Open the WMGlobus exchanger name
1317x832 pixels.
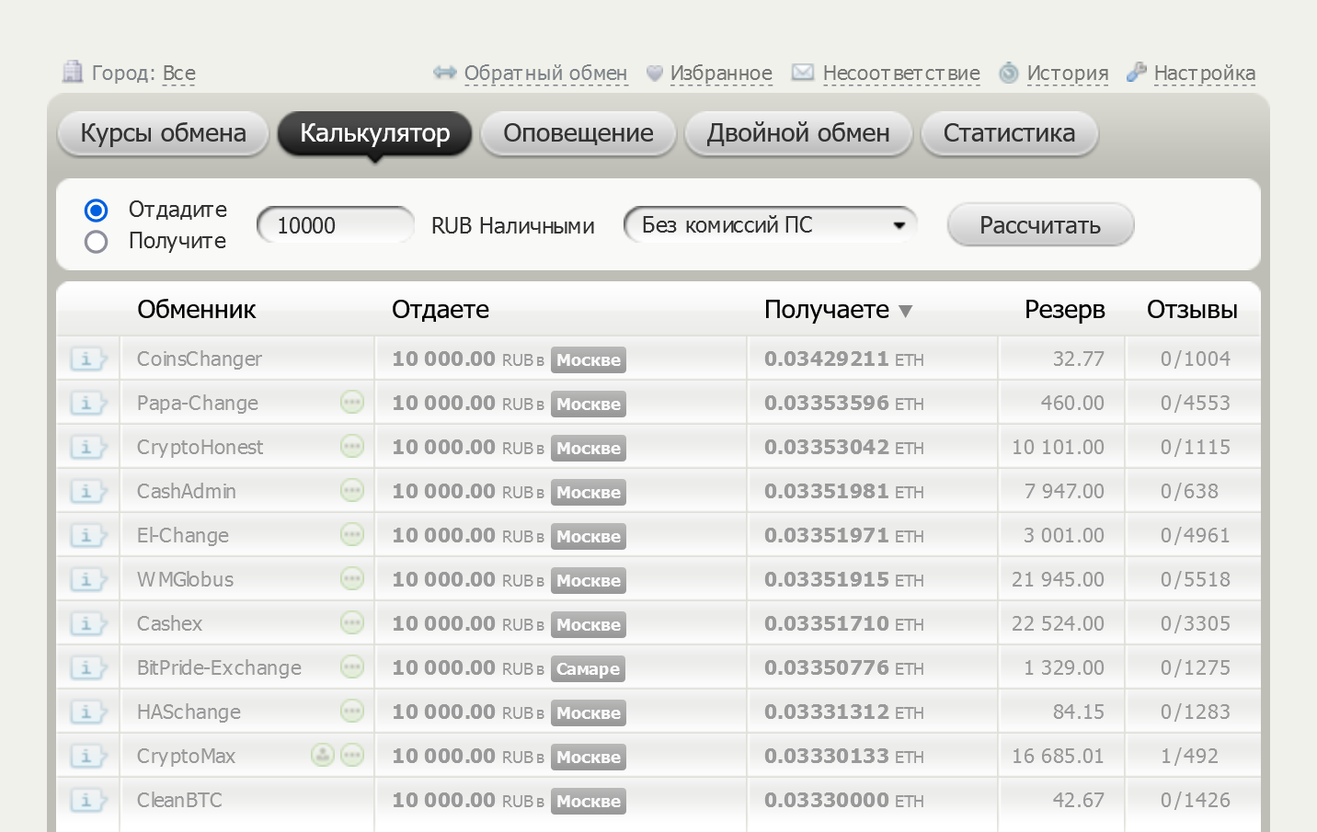click(185, 579)
